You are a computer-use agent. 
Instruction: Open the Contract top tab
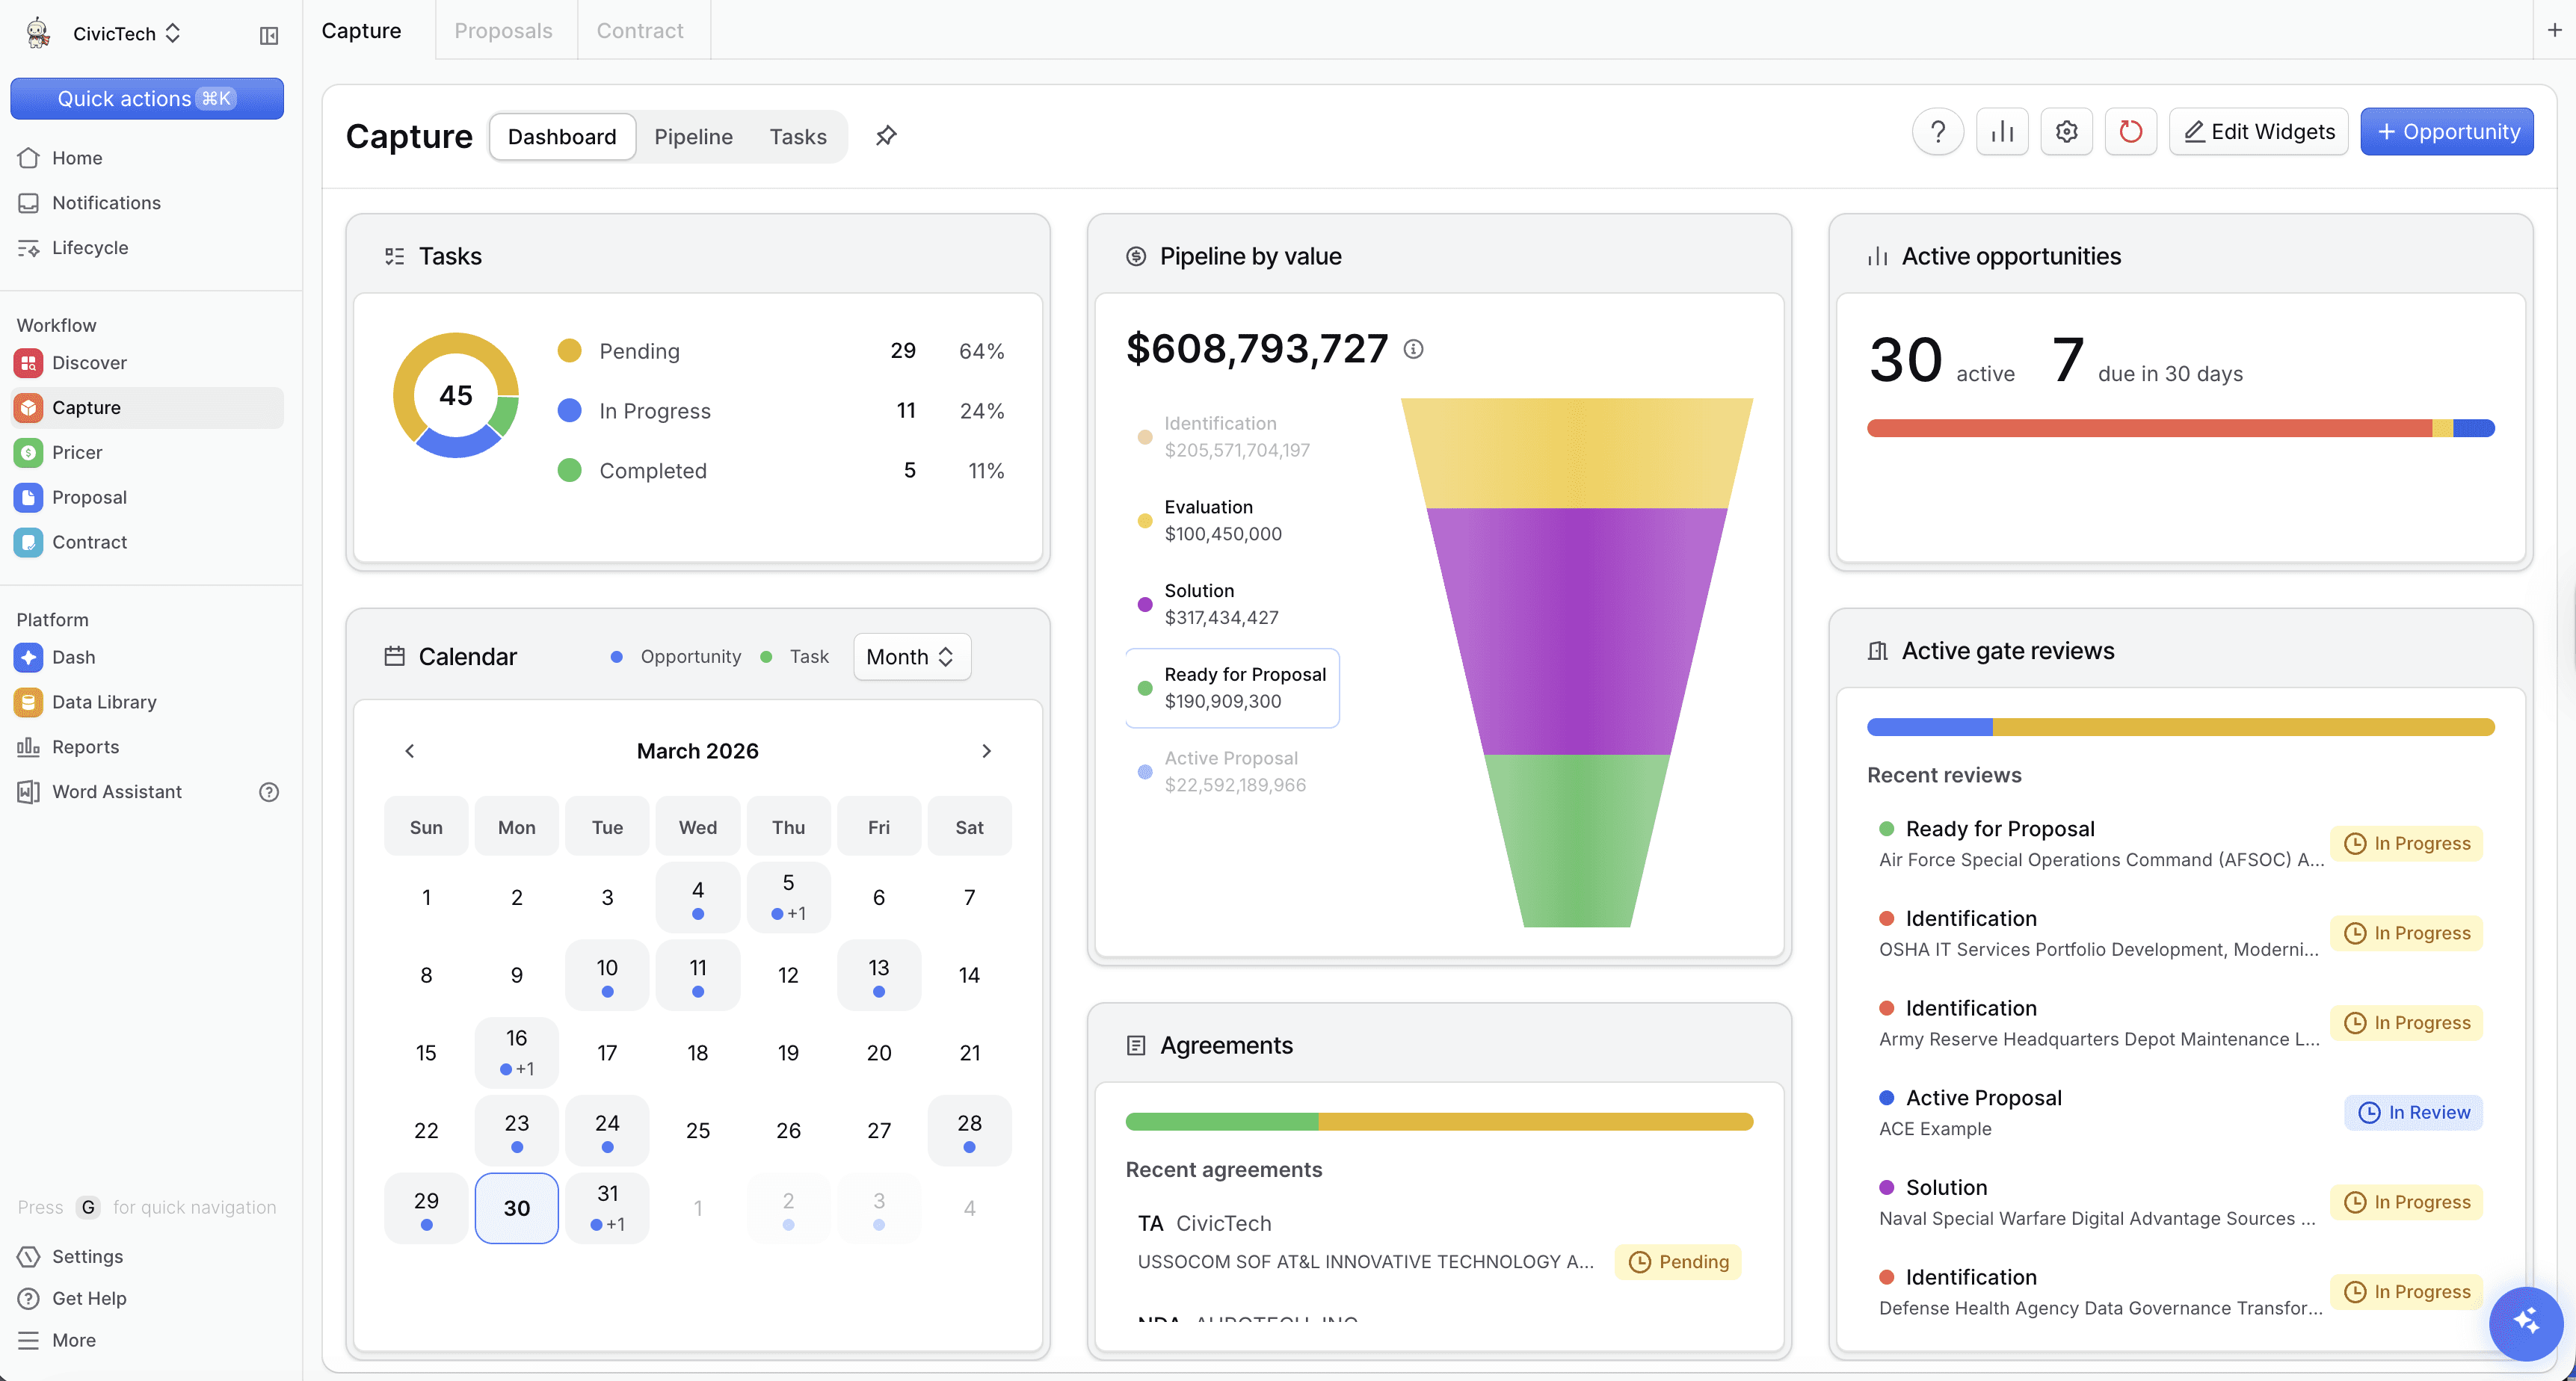(640, 30)
